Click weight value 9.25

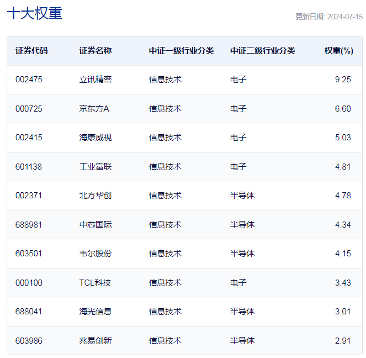tap(343, 80)
